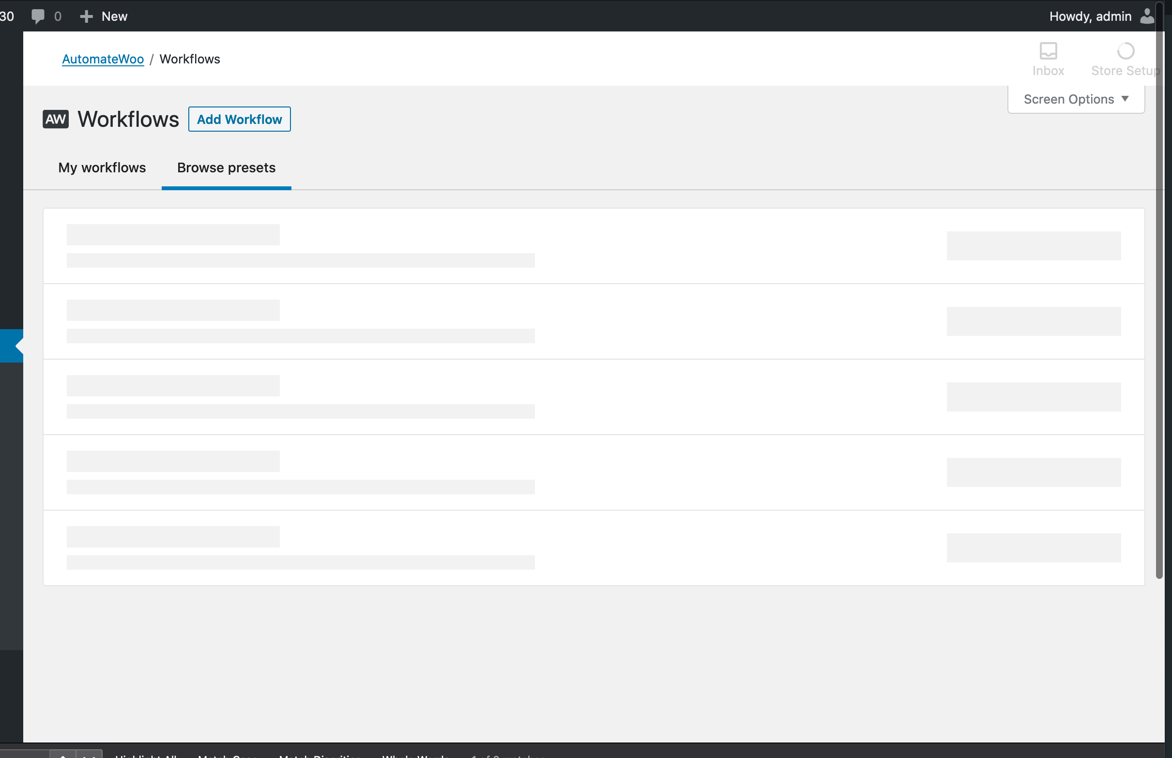Toggle Match Diacritics option
This screenshot has height=758, width=1172.
coord(319,756)
